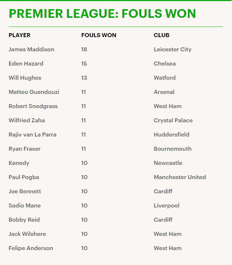
Task: Click the Premier League: Fouls Won title
Action: tap(102, 13)
